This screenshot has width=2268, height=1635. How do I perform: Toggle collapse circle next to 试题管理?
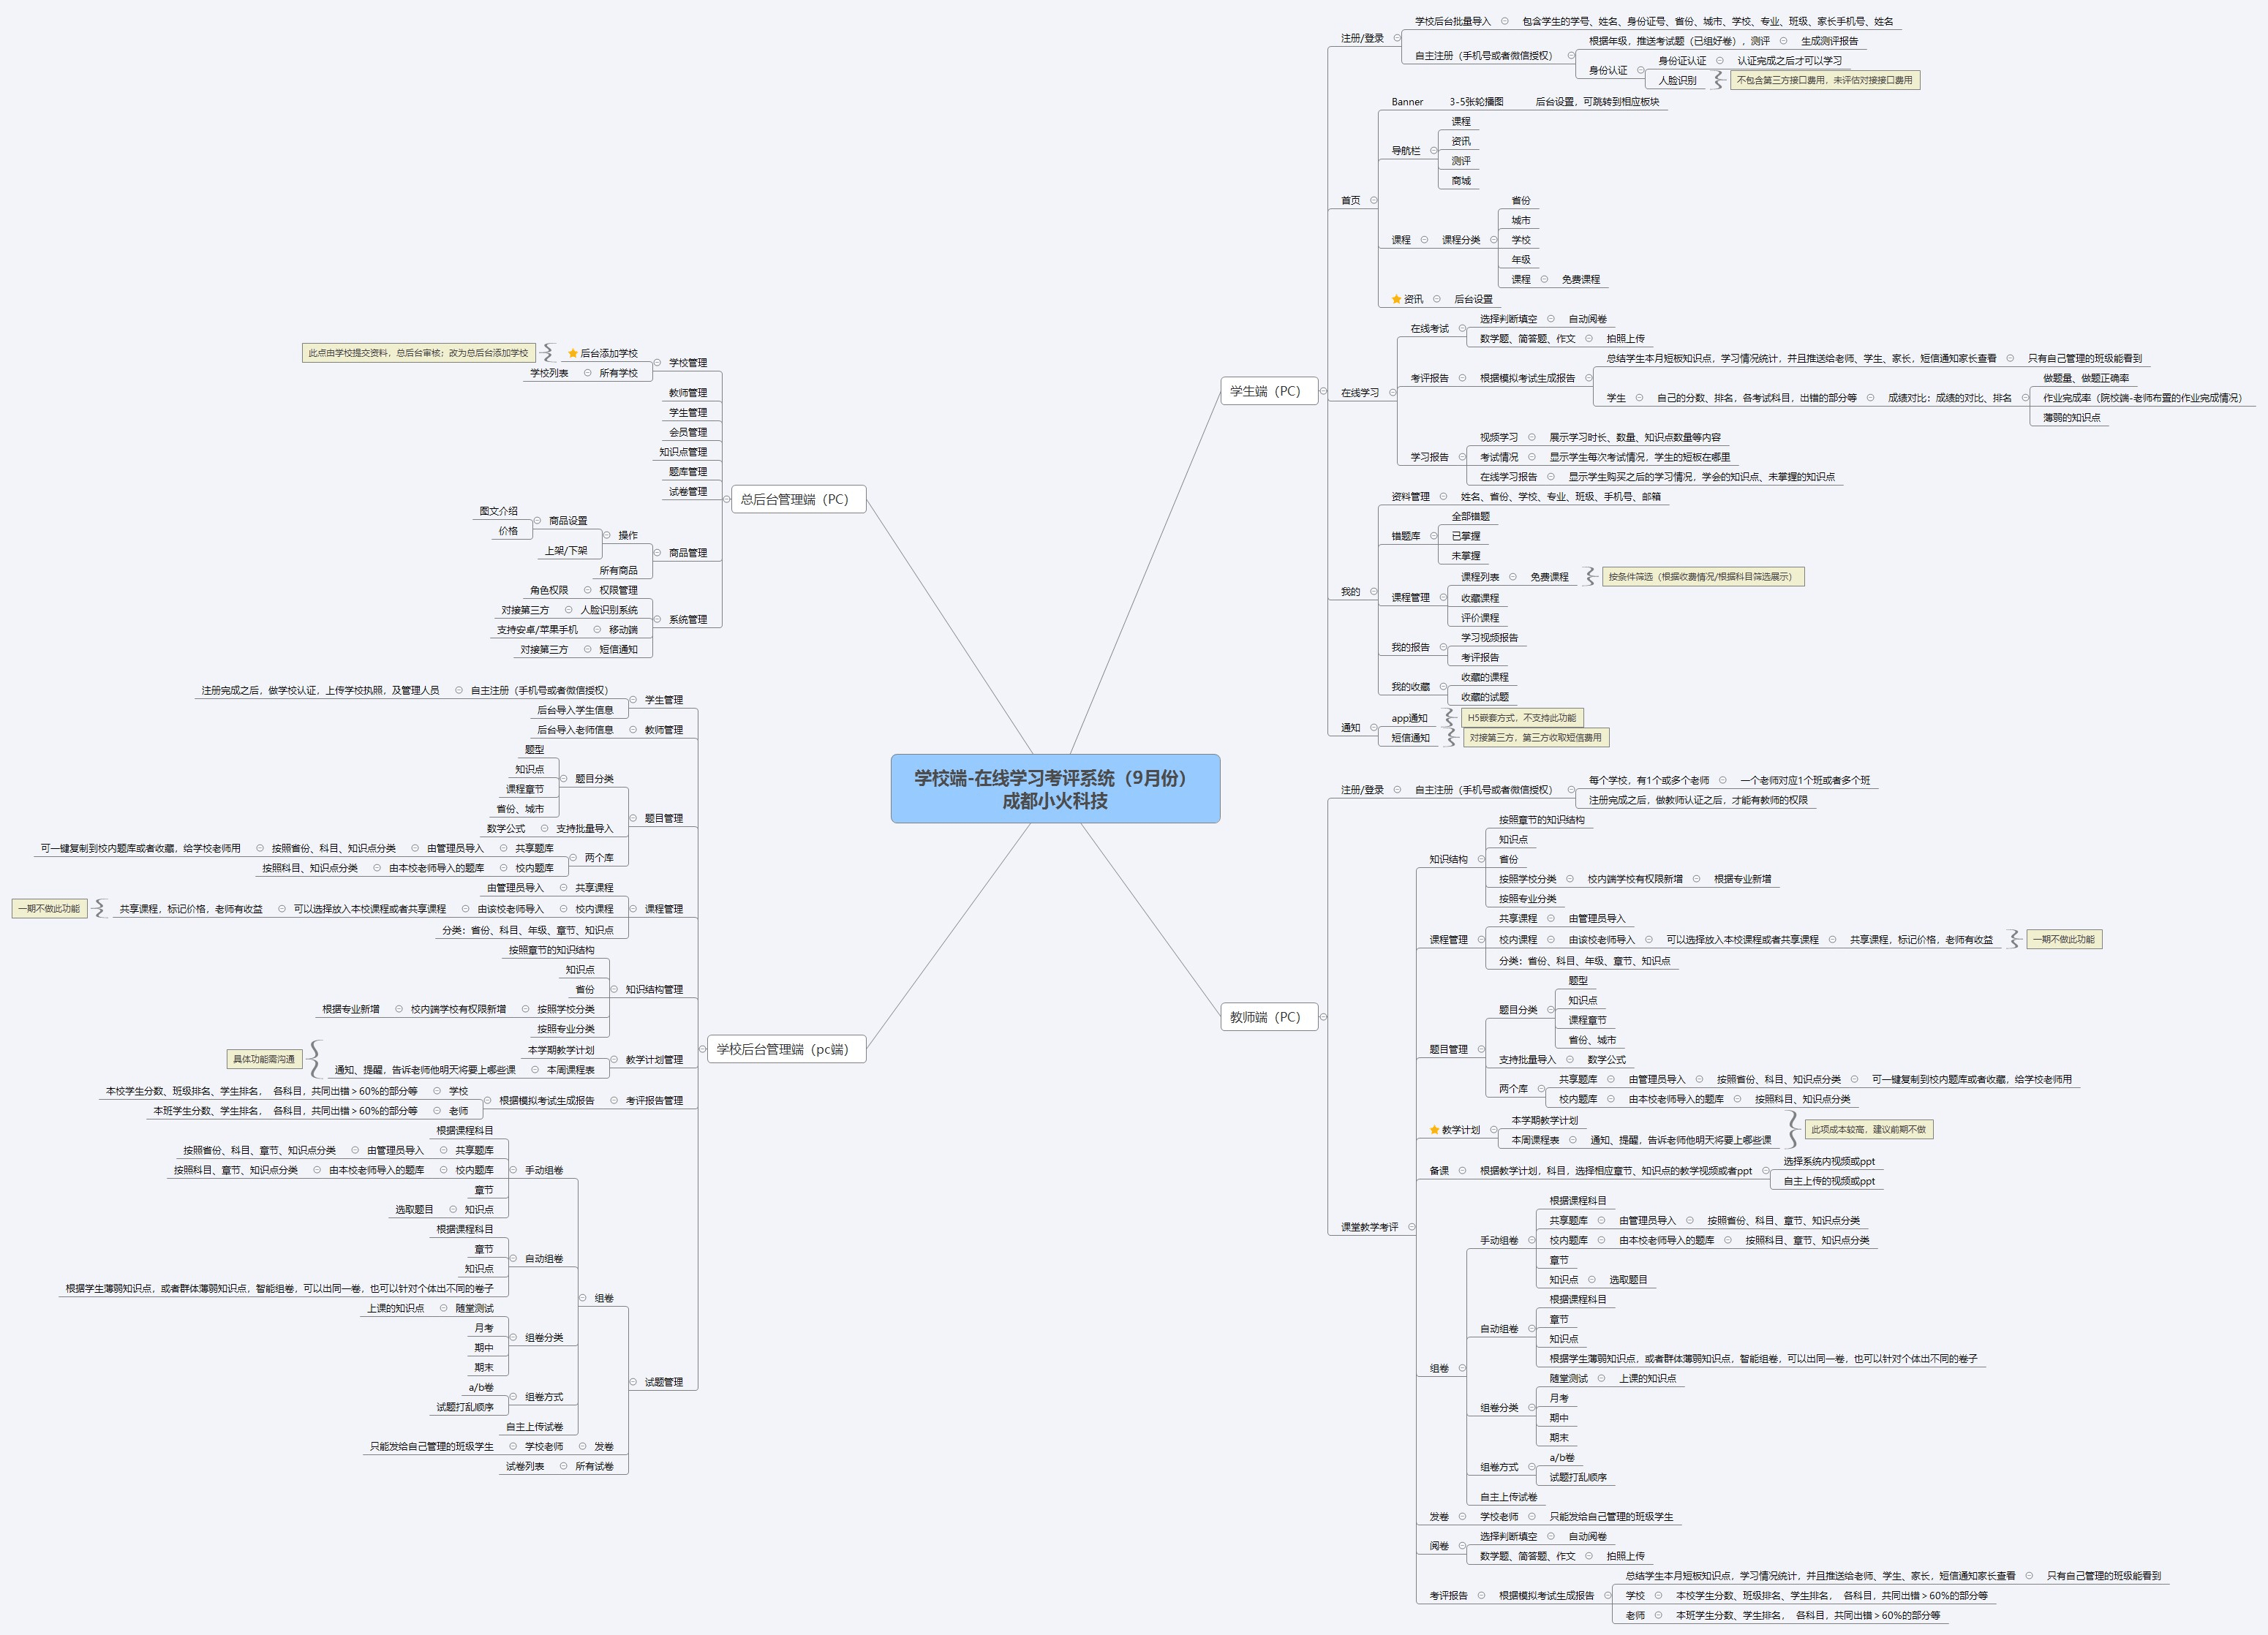pos(633,1382)
